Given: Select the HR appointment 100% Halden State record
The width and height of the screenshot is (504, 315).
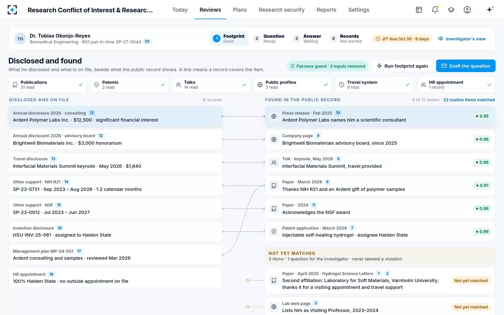Looking at the screenshot, I should [x=115, y=278].
